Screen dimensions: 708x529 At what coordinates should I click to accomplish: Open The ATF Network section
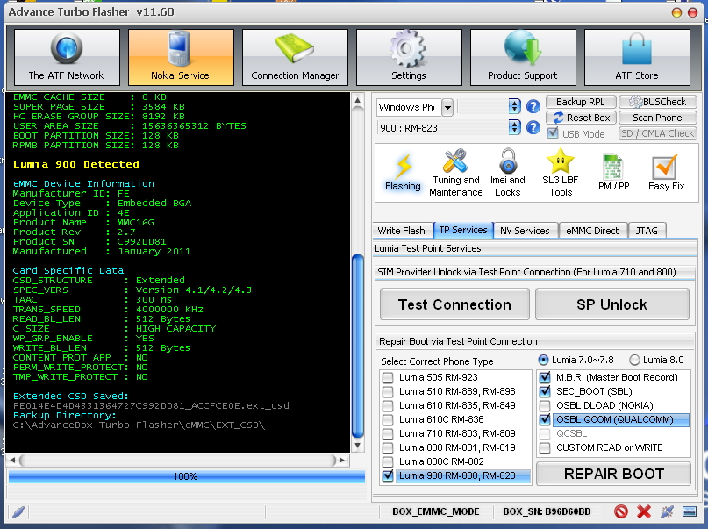click(67, 57)
